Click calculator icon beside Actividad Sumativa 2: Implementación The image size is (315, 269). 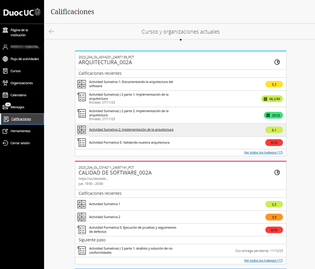[x=82, y=130]
